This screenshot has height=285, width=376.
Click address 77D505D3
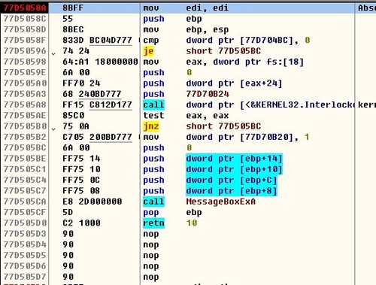pyautogui.click(x=25, y=234)
